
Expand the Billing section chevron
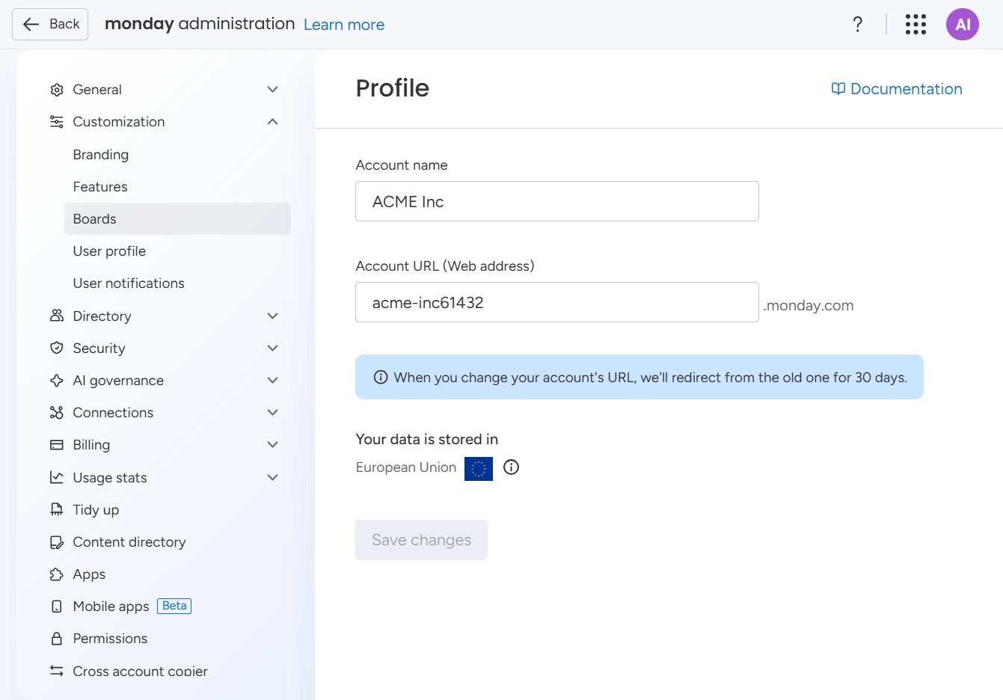[x=273, y=445]
